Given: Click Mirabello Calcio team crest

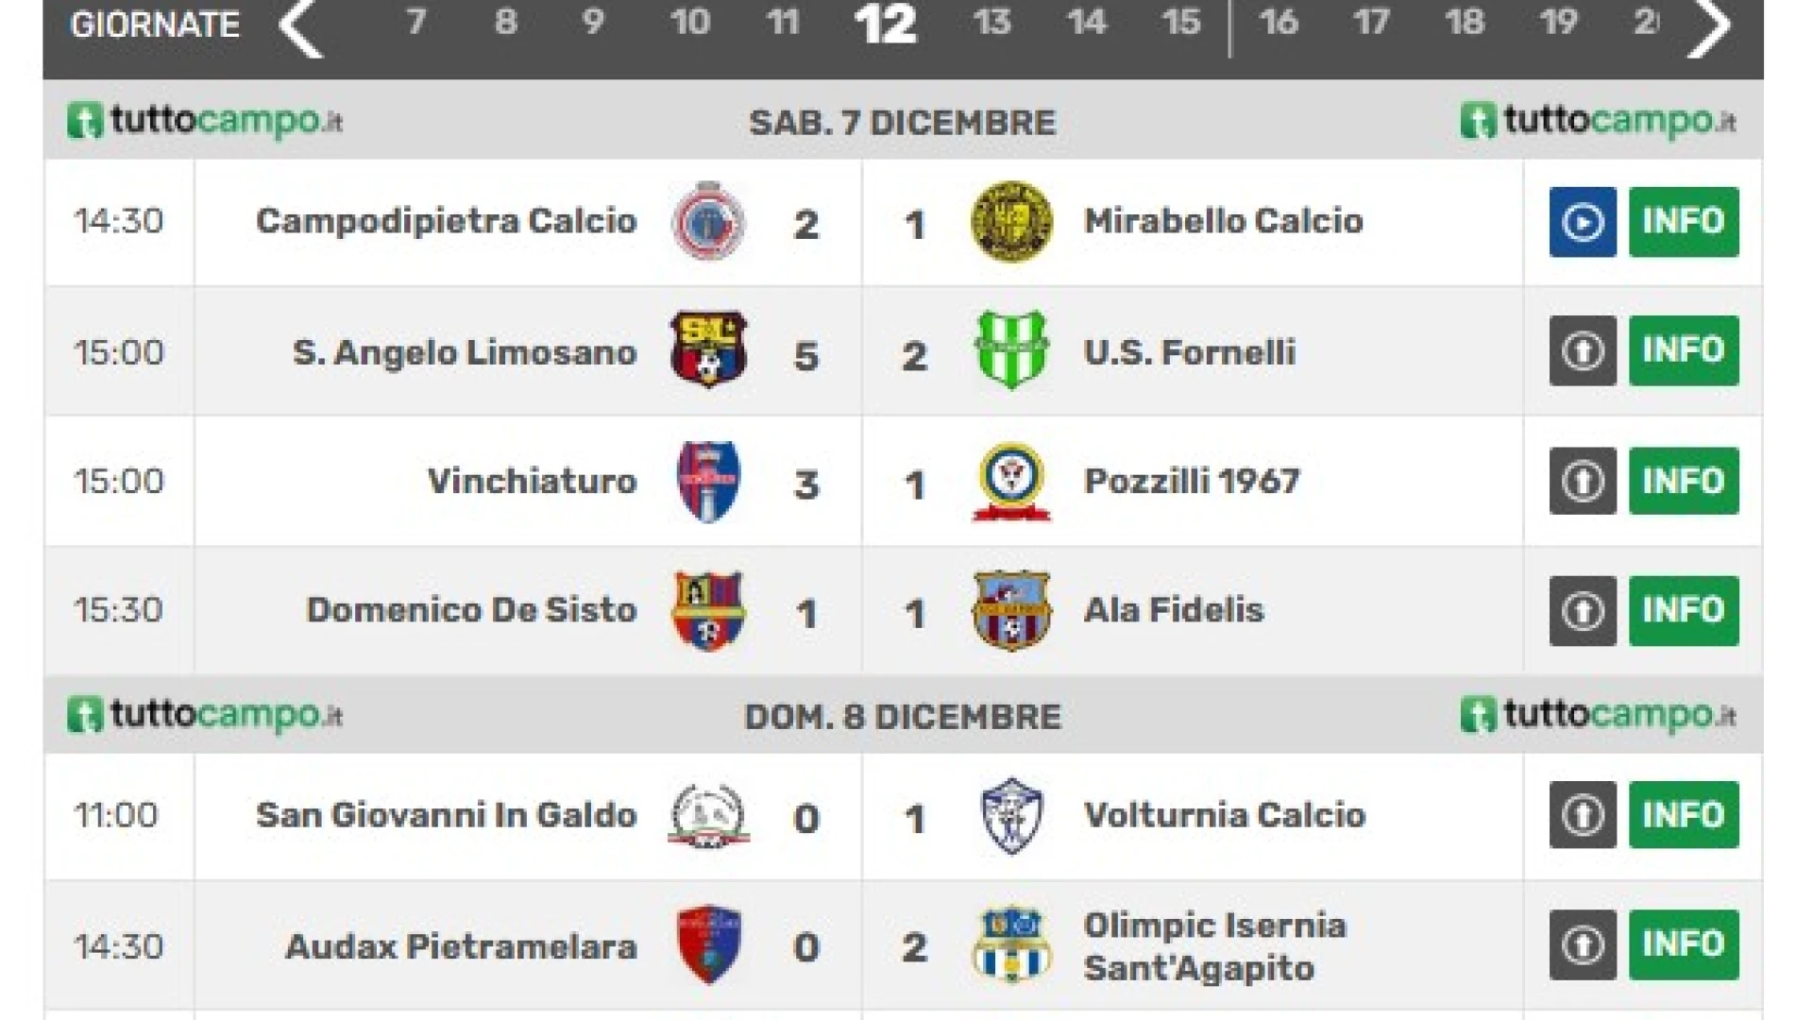Looking at the screenshot, I should tap(1011, 222).
